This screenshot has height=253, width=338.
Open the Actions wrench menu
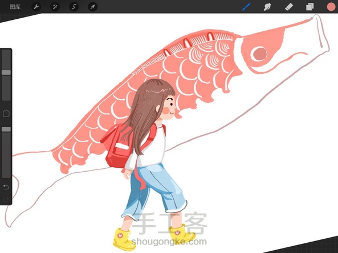36,7
